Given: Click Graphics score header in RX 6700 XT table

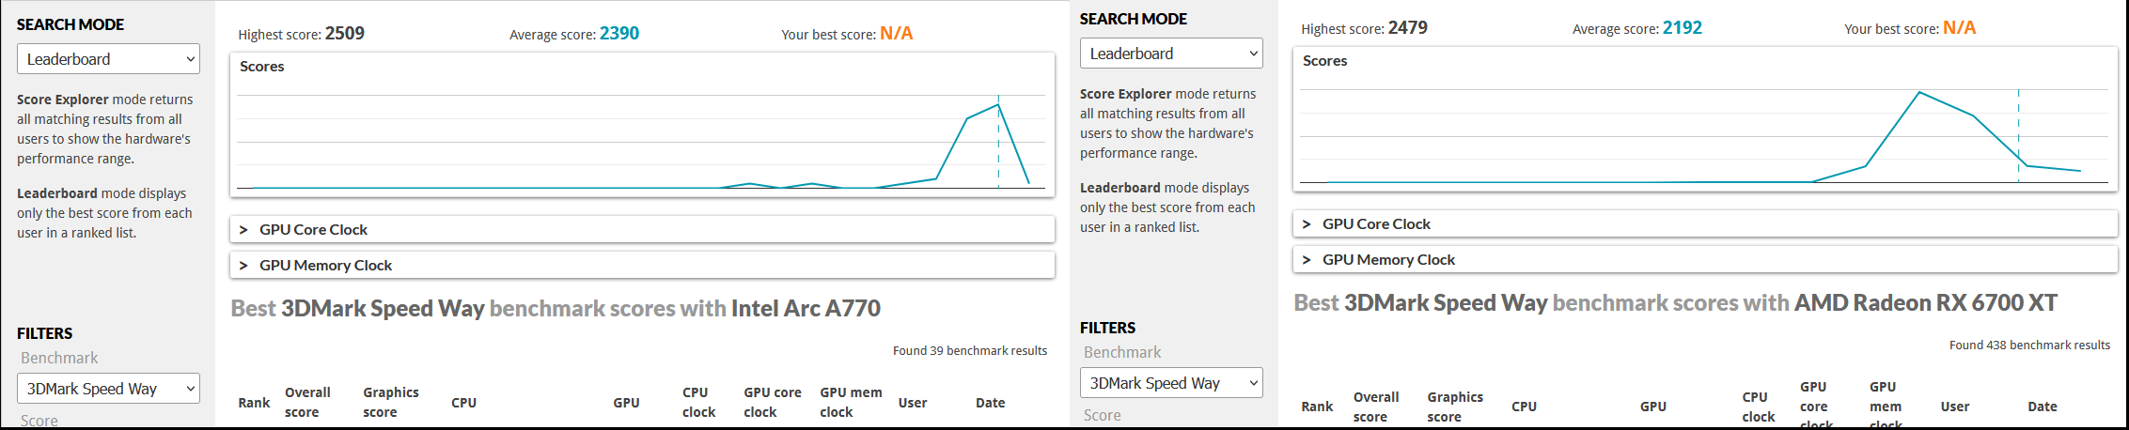Looking at the screenshot, I should 1455,407.
